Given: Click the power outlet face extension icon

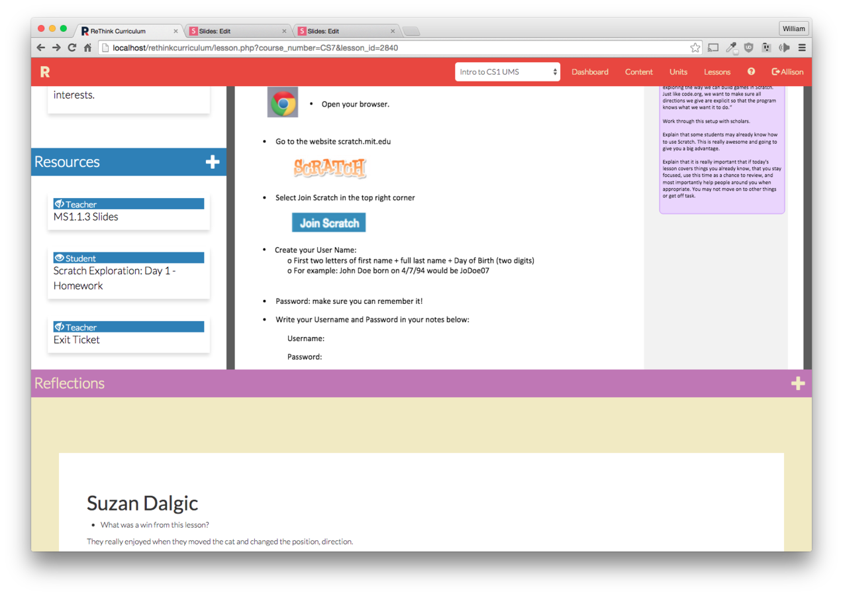Looking at the screenshot, I should [766, 48].
